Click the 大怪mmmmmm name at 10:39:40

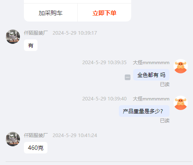coord(151,99)
